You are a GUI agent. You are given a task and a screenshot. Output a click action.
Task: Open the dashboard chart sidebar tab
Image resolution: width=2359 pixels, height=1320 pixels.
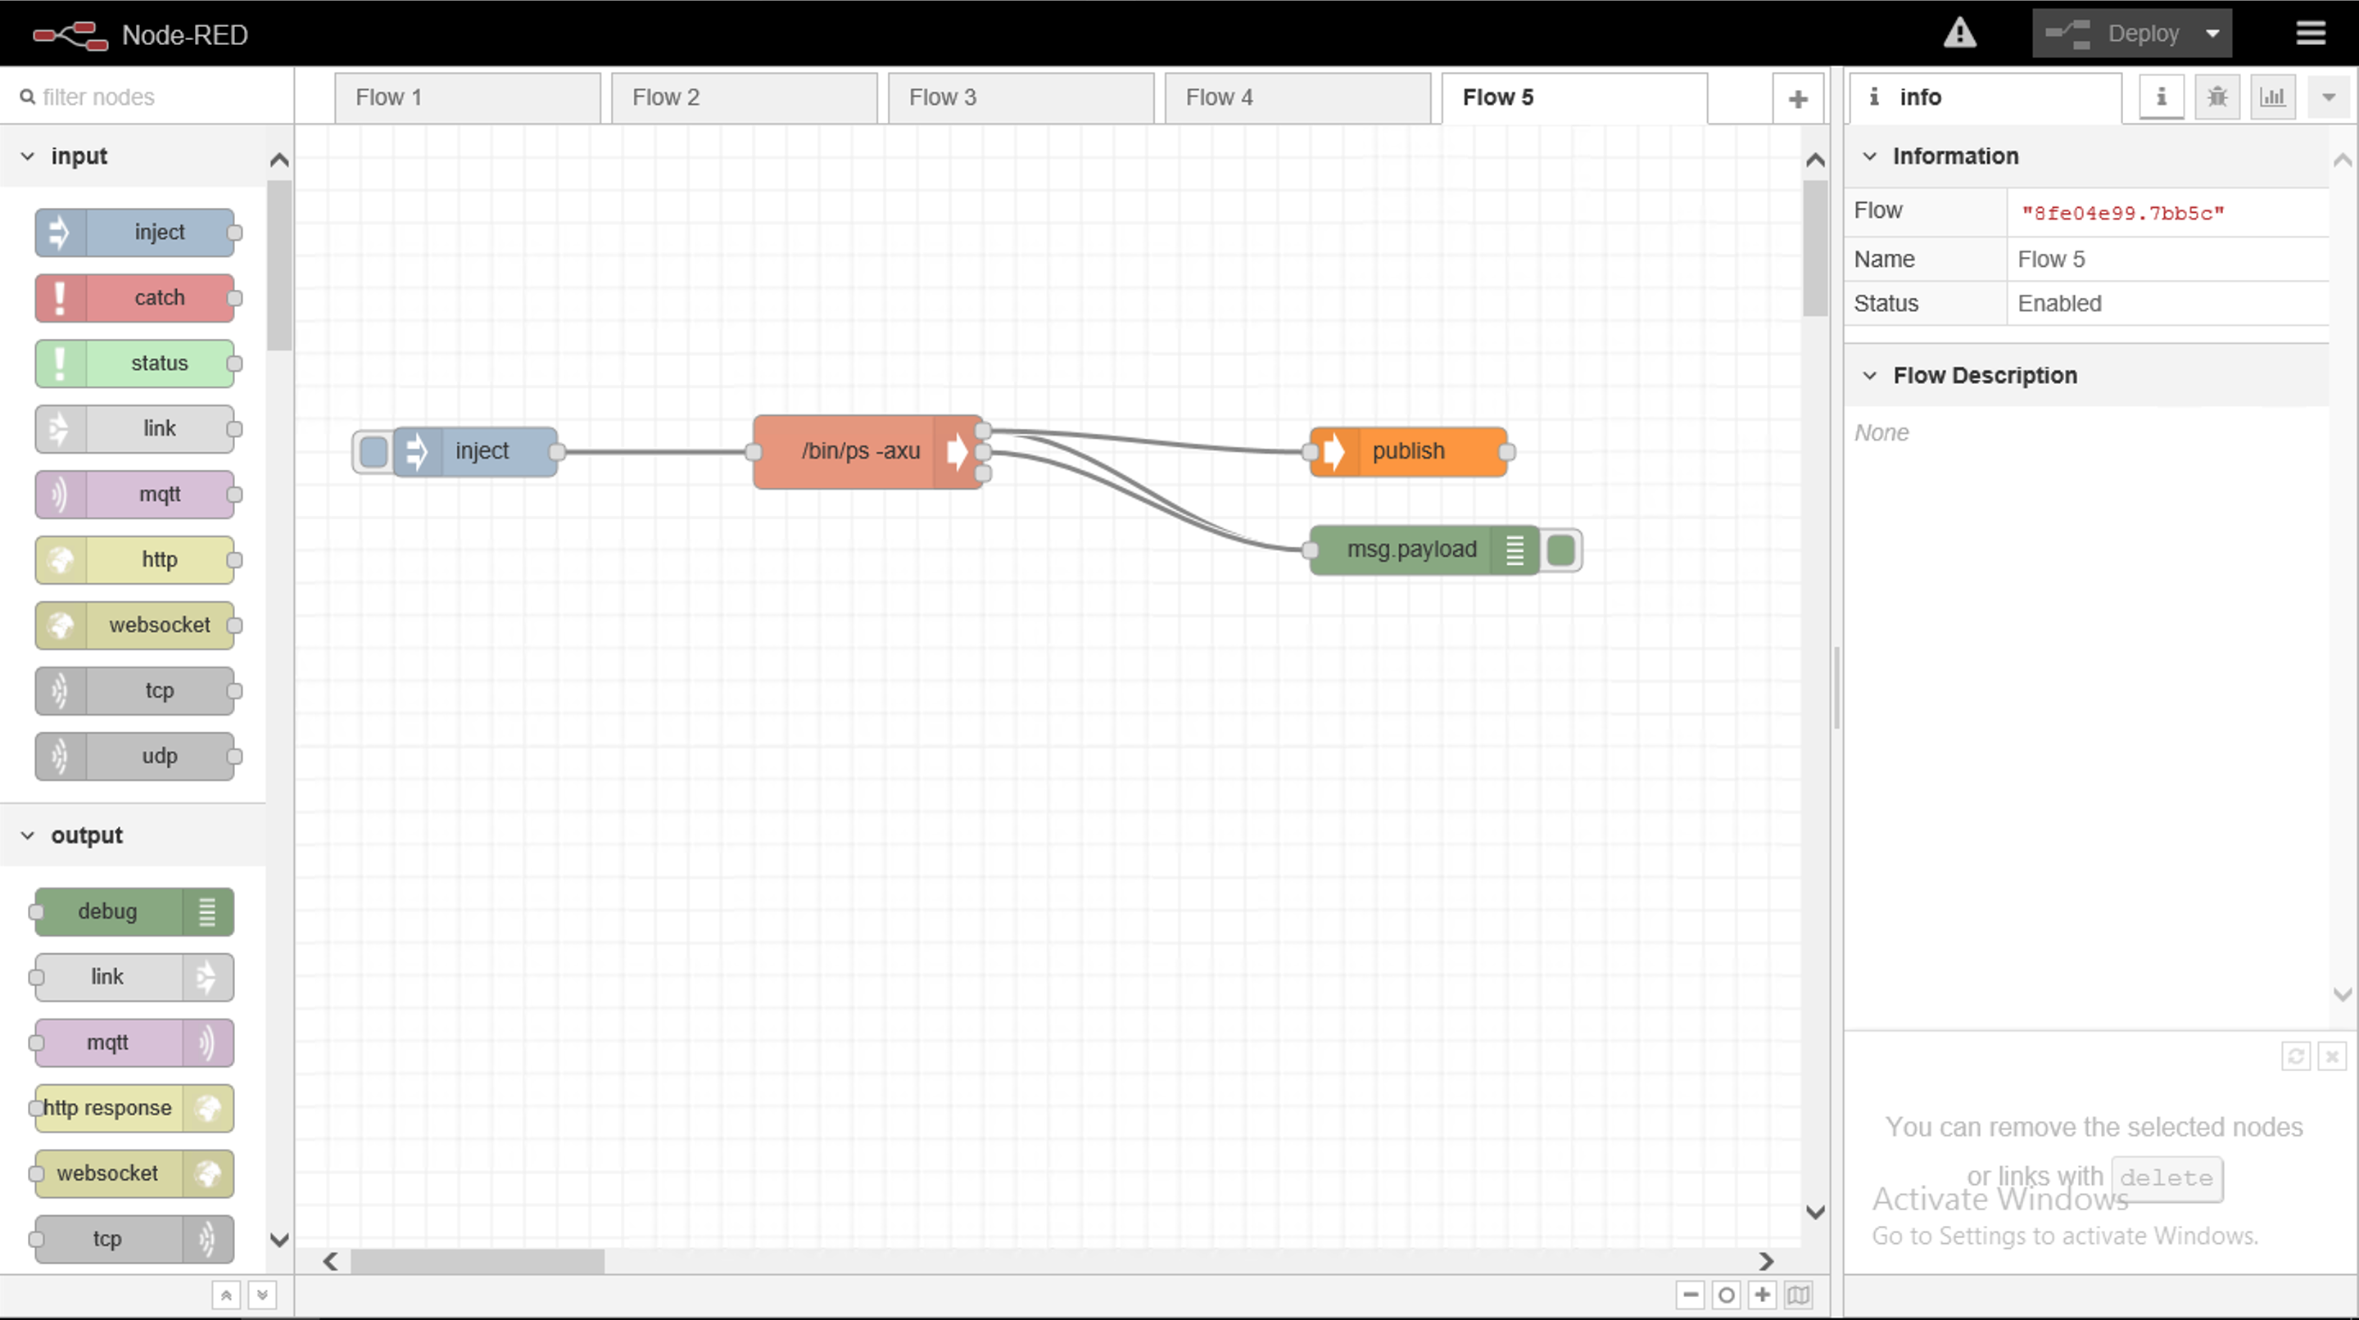[x=2272, y=97]
